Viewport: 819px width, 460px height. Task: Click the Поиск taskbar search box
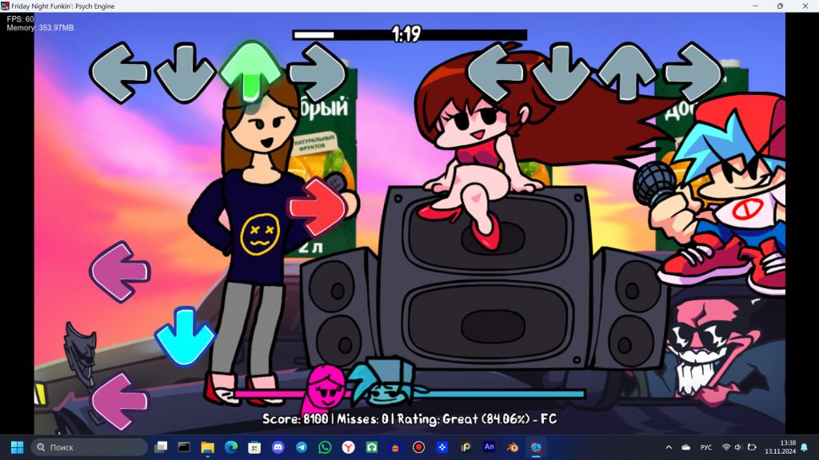point(90,447)
